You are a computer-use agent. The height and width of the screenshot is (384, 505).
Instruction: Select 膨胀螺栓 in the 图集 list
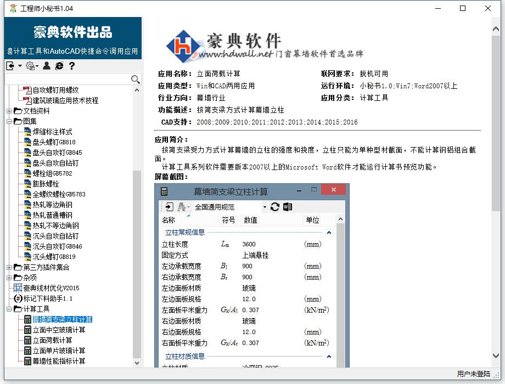coord(46,184)
